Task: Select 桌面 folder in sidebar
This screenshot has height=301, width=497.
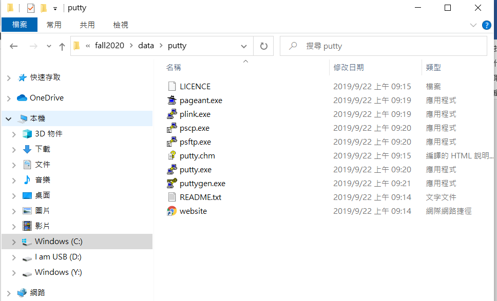Action: point(43,195)
